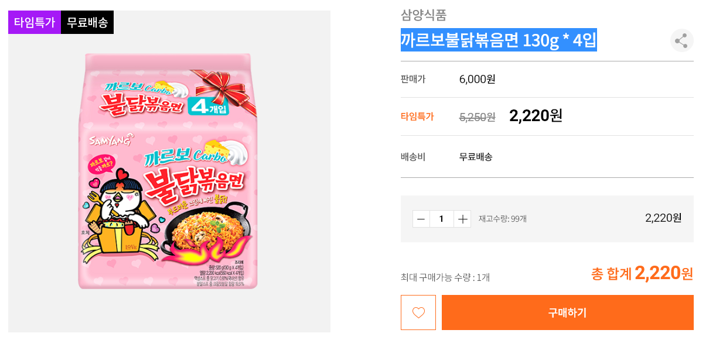This screenshot has height=340, width=716.
Task: Add product to wishlist with heart icon
Action: pyautogui.click(x=418, y=312)
